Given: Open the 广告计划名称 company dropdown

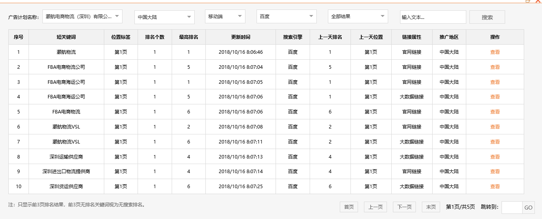Looking at the screenshot, I should coord(82,17).
